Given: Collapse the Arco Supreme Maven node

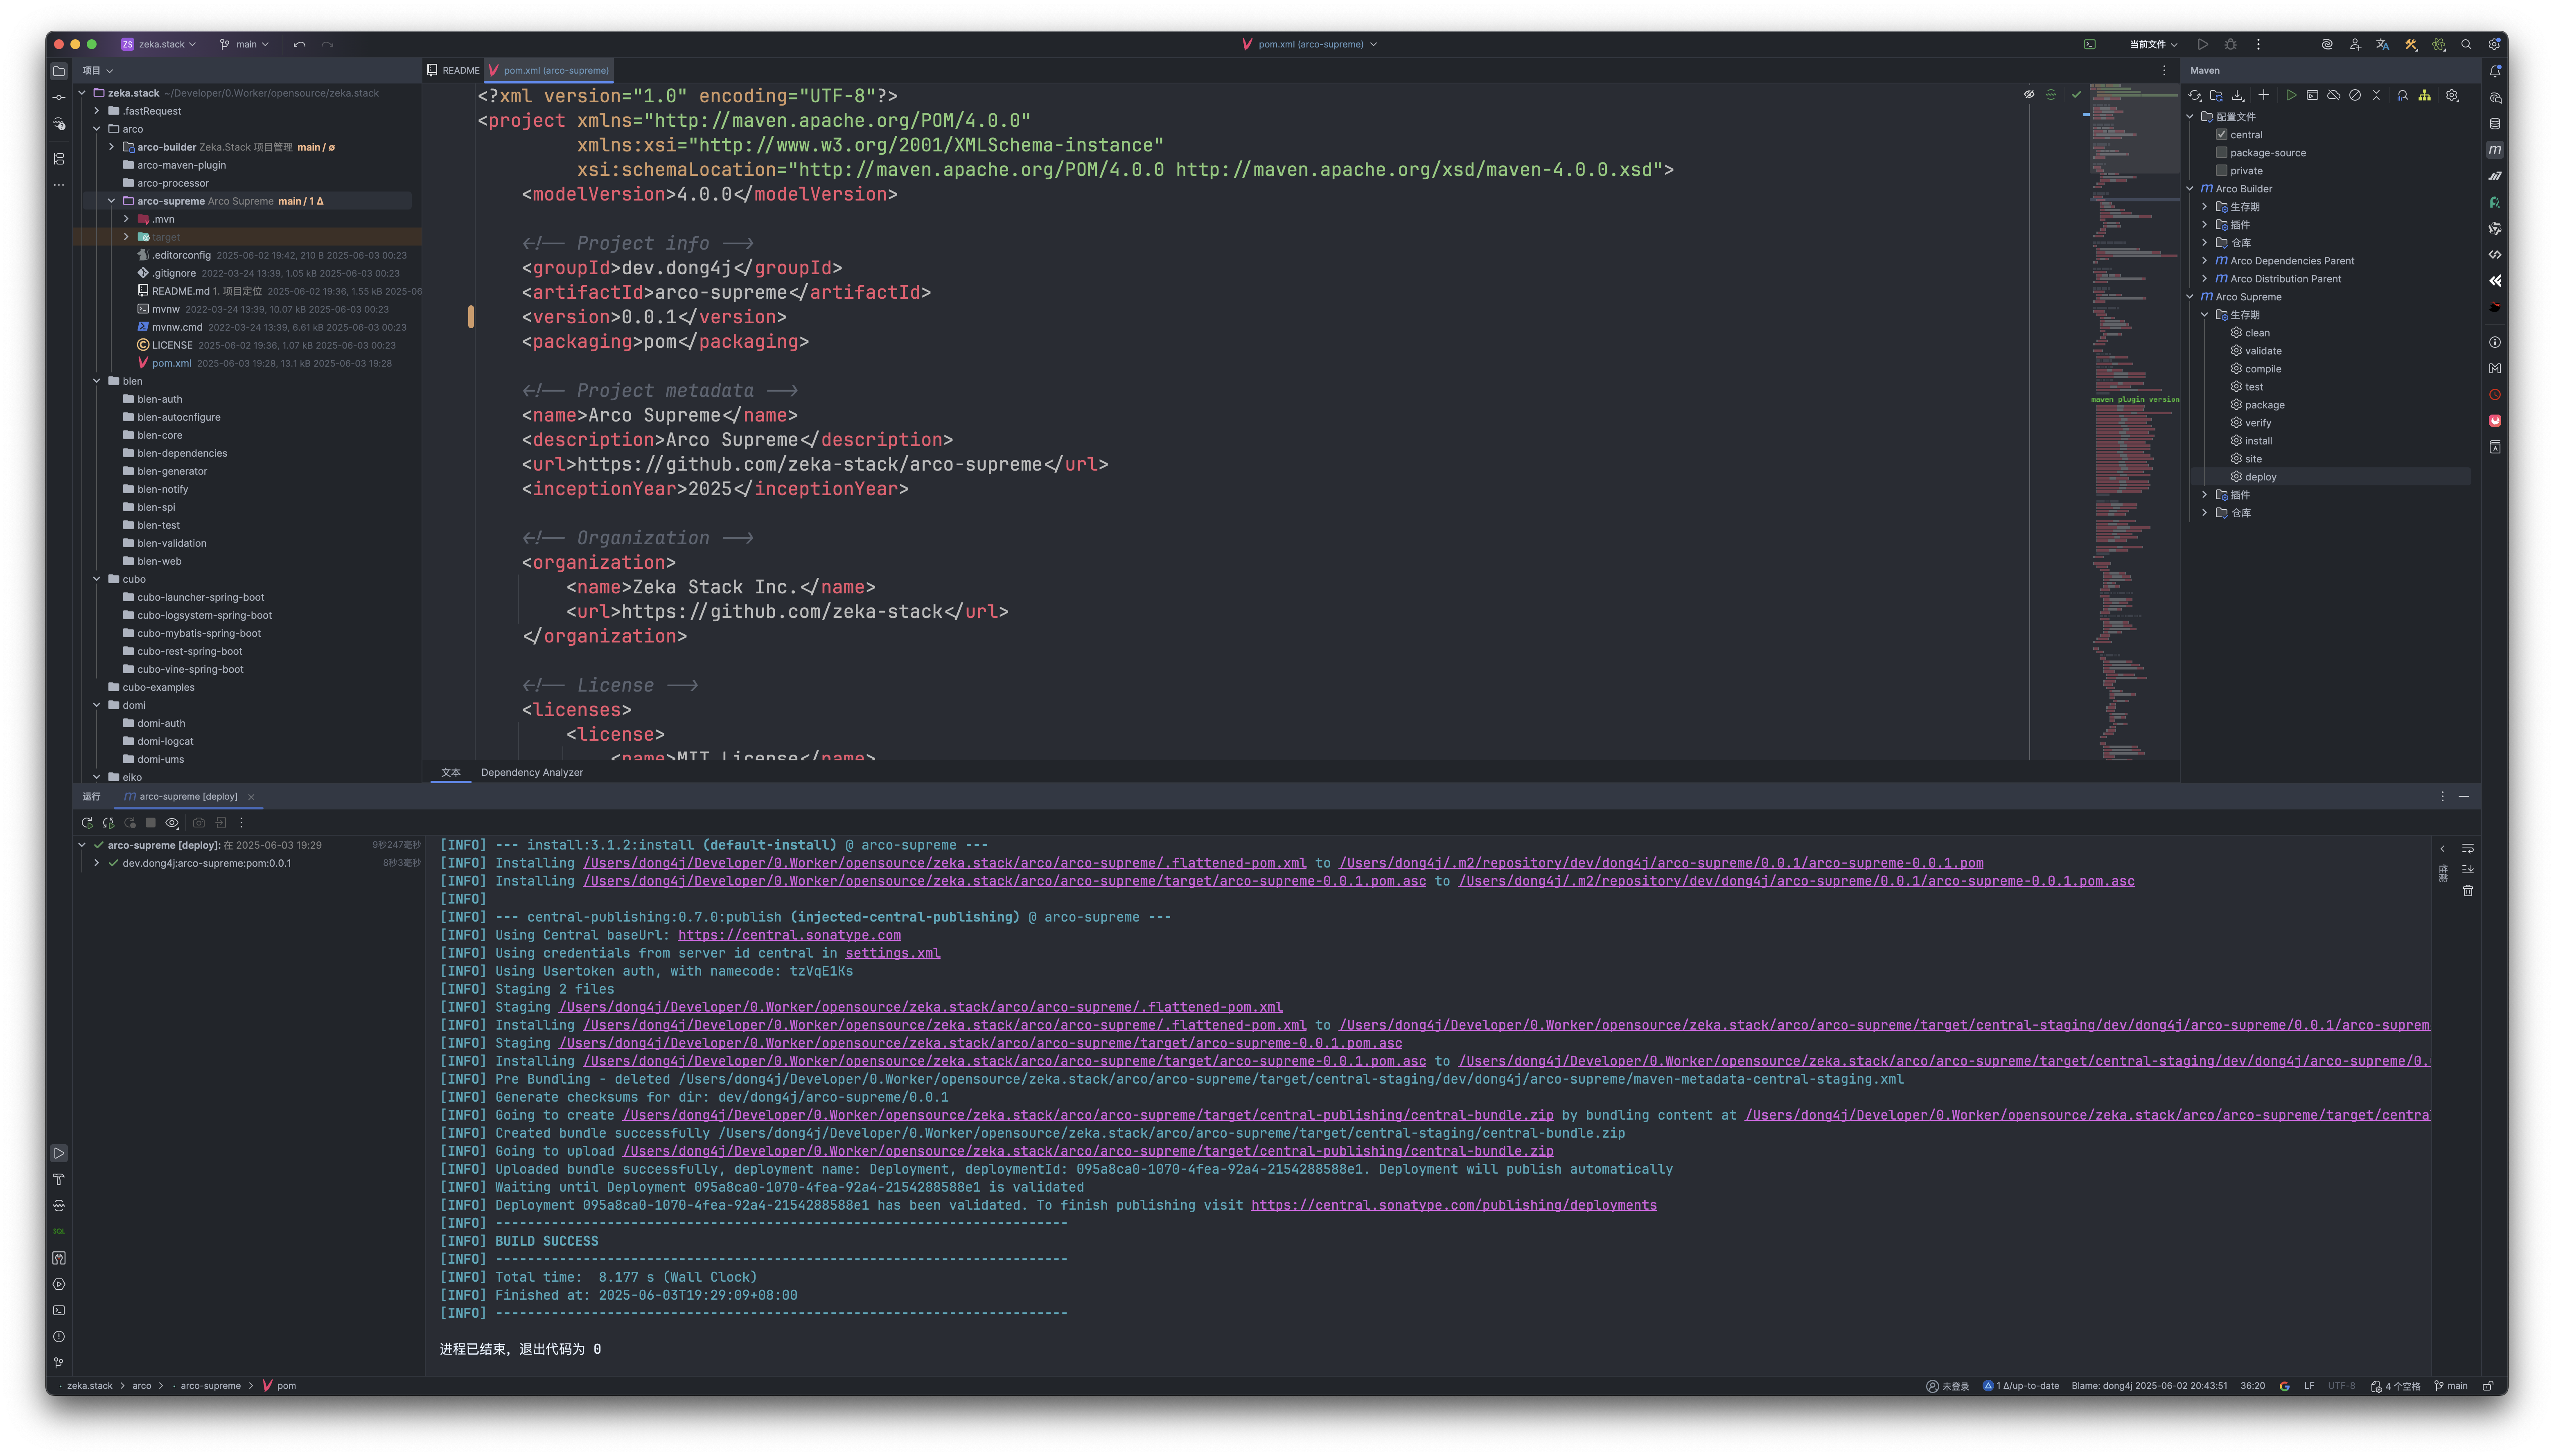Looking at the screenshot, I should [x=2190, y=297].
